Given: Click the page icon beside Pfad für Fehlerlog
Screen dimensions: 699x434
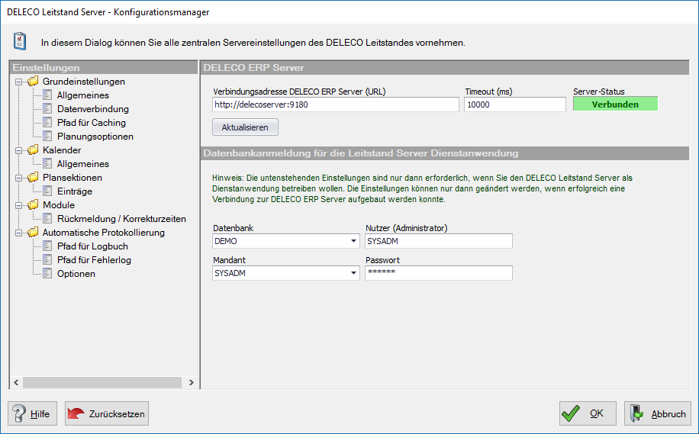Looking at the screenshot, I should (x=47, y=260).
